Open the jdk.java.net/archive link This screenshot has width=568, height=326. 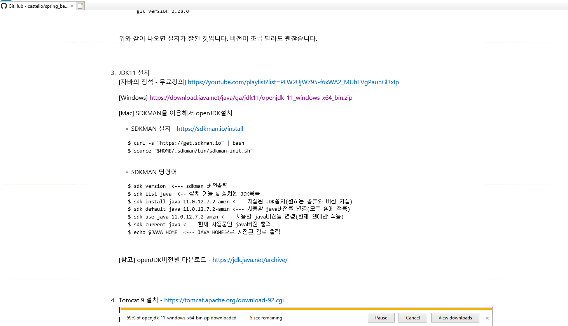coord(250,260)
